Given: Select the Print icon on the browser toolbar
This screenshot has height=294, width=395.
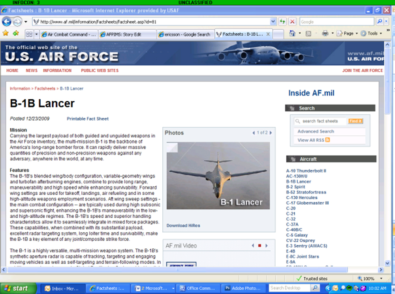Looking at the screenshot, I should point(325,33).
